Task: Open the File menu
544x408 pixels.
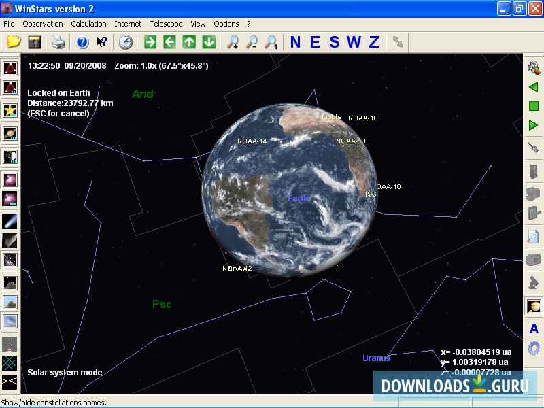Action: coord(9,24)
